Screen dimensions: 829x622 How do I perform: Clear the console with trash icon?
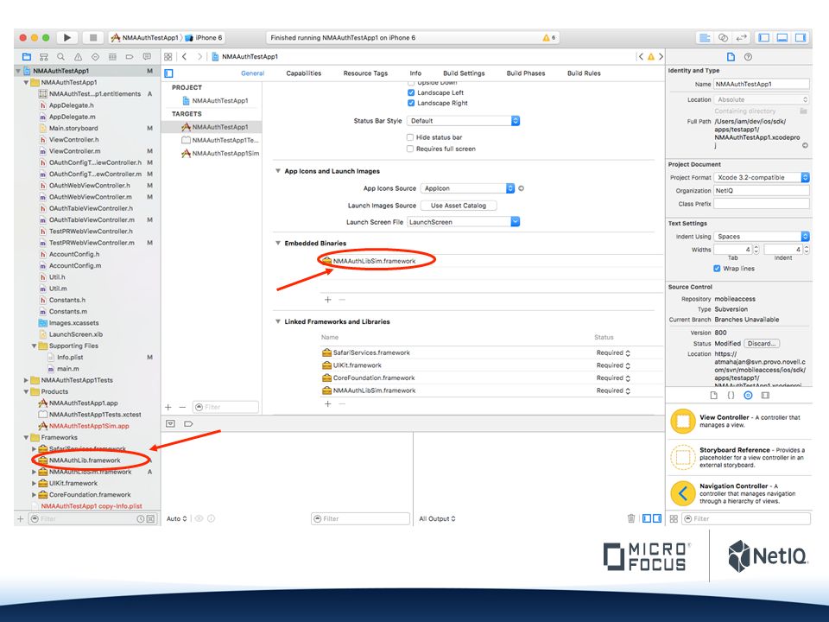coord(630,518)
